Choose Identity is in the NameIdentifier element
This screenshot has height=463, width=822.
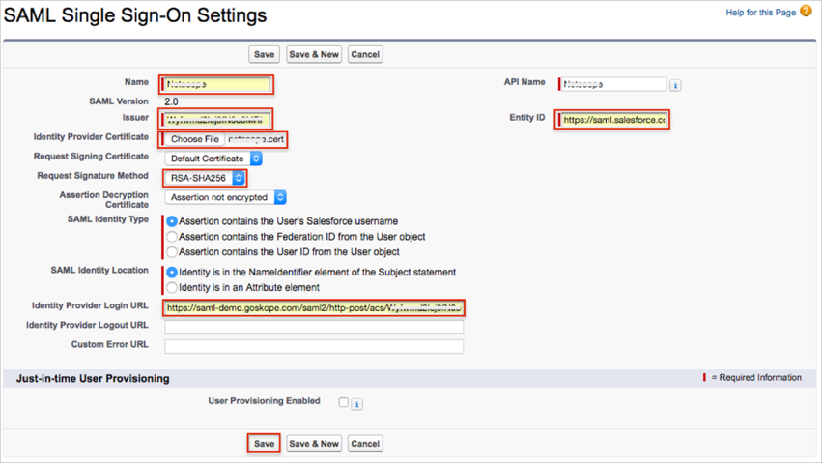click(x=172, y=273)
